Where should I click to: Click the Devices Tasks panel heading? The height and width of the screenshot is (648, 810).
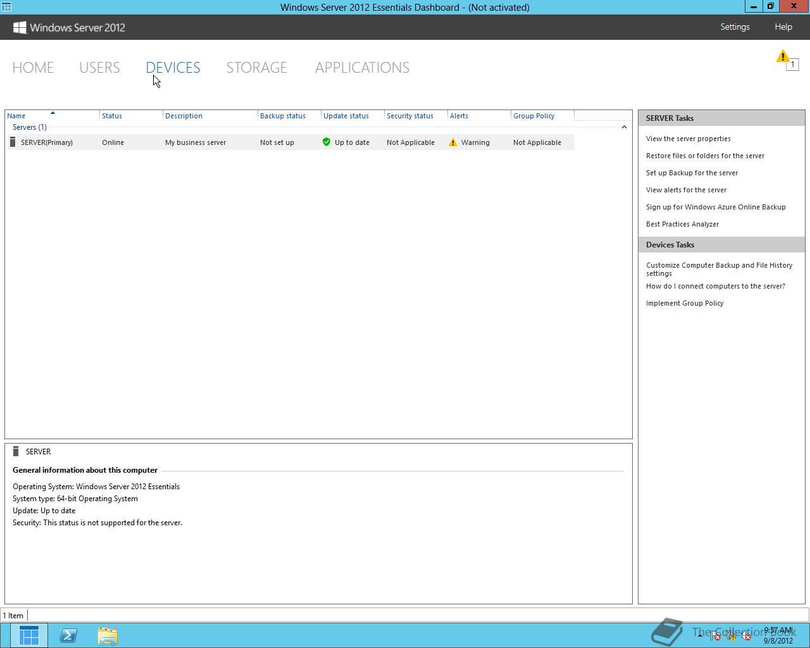(x=721, y=245)
